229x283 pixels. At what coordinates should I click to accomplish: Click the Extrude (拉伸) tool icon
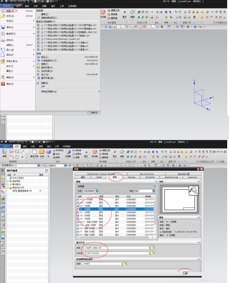pos(42,152)
